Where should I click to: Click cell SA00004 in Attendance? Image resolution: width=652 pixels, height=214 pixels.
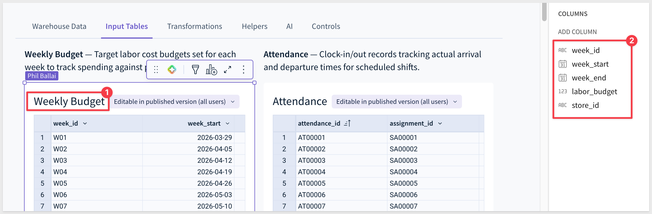(433, 172)
